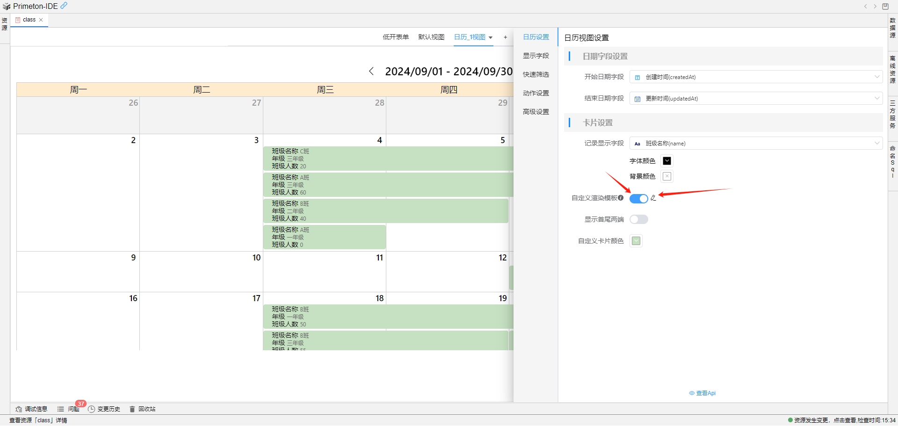Select the 高级设置 settings section

[536, 111]
